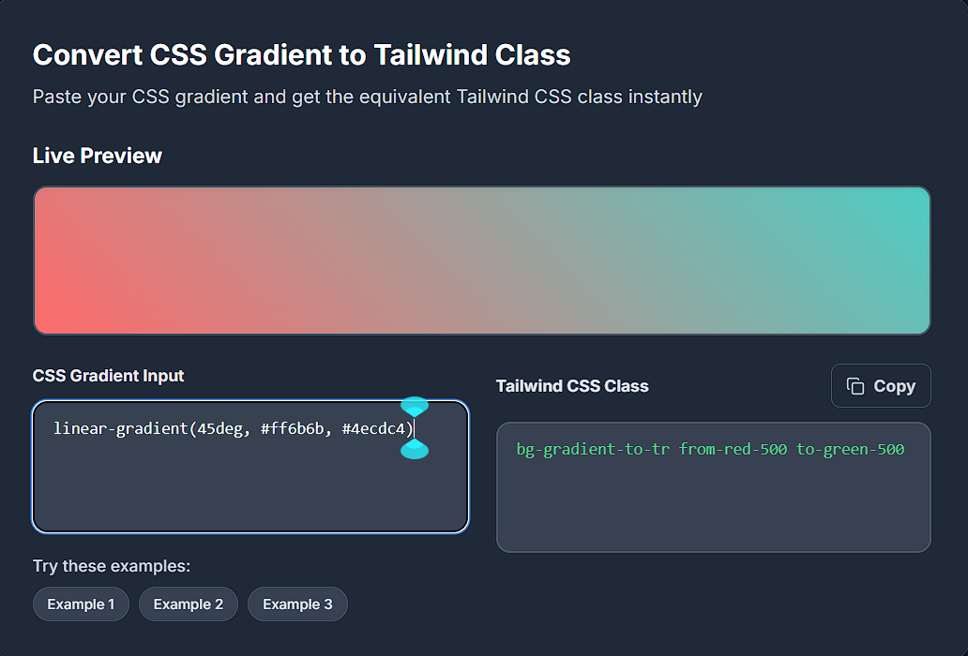Click the to-green-500 token in the output
The image size is (968, 656).
tap(849, 449)
